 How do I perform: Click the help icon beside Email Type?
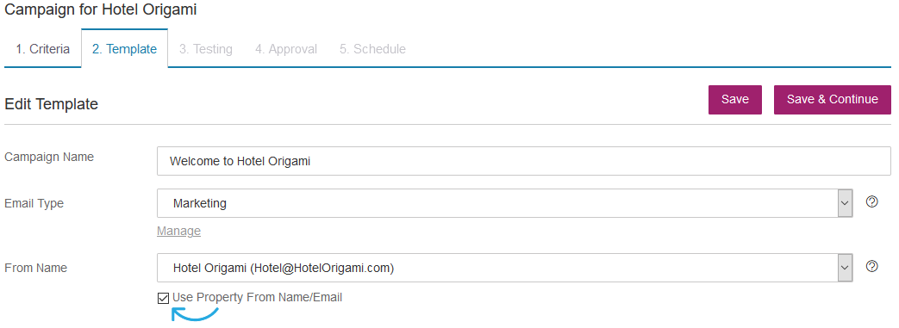[872, 201]
